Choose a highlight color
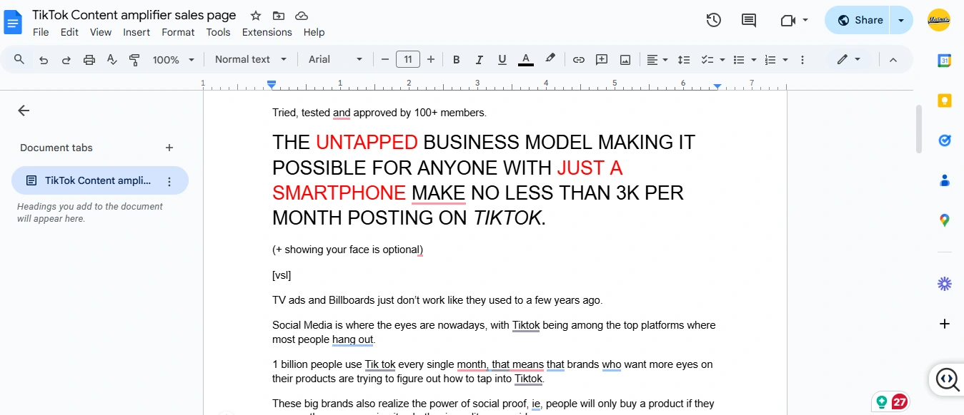The height and width of the screenshot is (415, 964). pyautogui.click(x=550, y=60)
